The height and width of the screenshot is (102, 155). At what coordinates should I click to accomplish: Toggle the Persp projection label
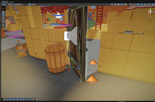pyautogui.click(x=150, y=16)
